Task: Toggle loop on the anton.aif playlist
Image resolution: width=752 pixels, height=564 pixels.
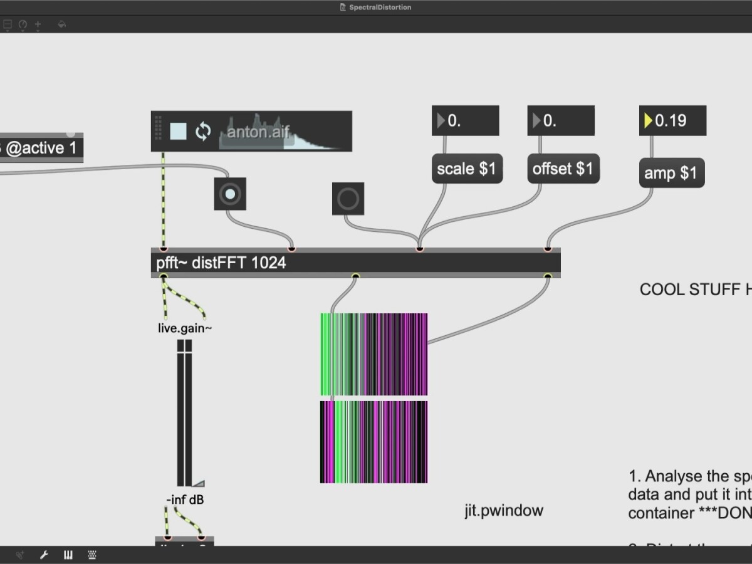Action: click(203, 132)
